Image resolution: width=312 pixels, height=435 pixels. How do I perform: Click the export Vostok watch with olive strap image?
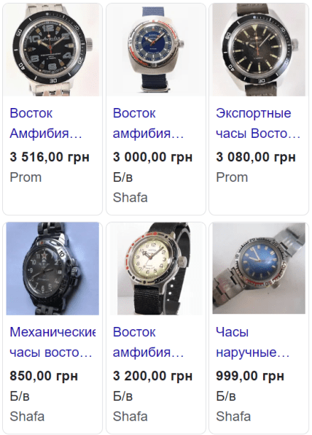point(259,50)
